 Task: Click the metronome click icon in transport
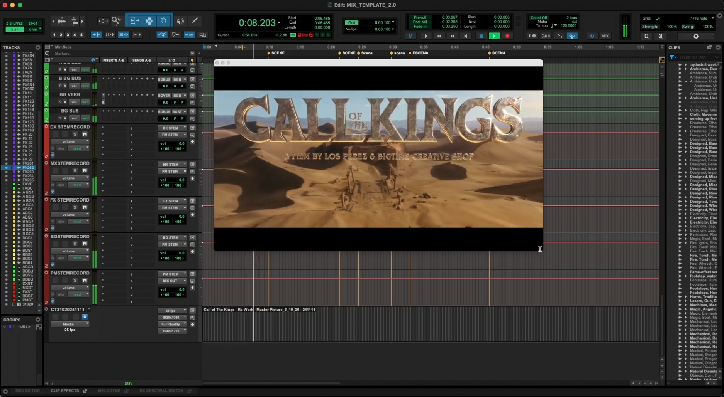(x=546, y=36)
